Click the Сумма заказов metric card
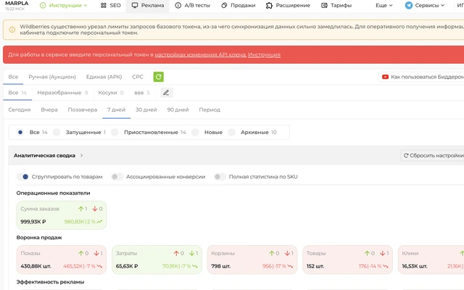 (x=61, y=215)
